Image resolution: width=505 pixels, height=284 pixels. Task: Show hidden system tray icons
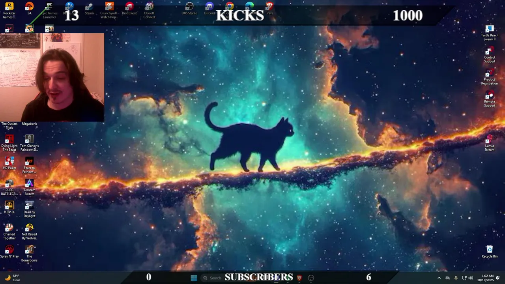(x=439, y=278)
